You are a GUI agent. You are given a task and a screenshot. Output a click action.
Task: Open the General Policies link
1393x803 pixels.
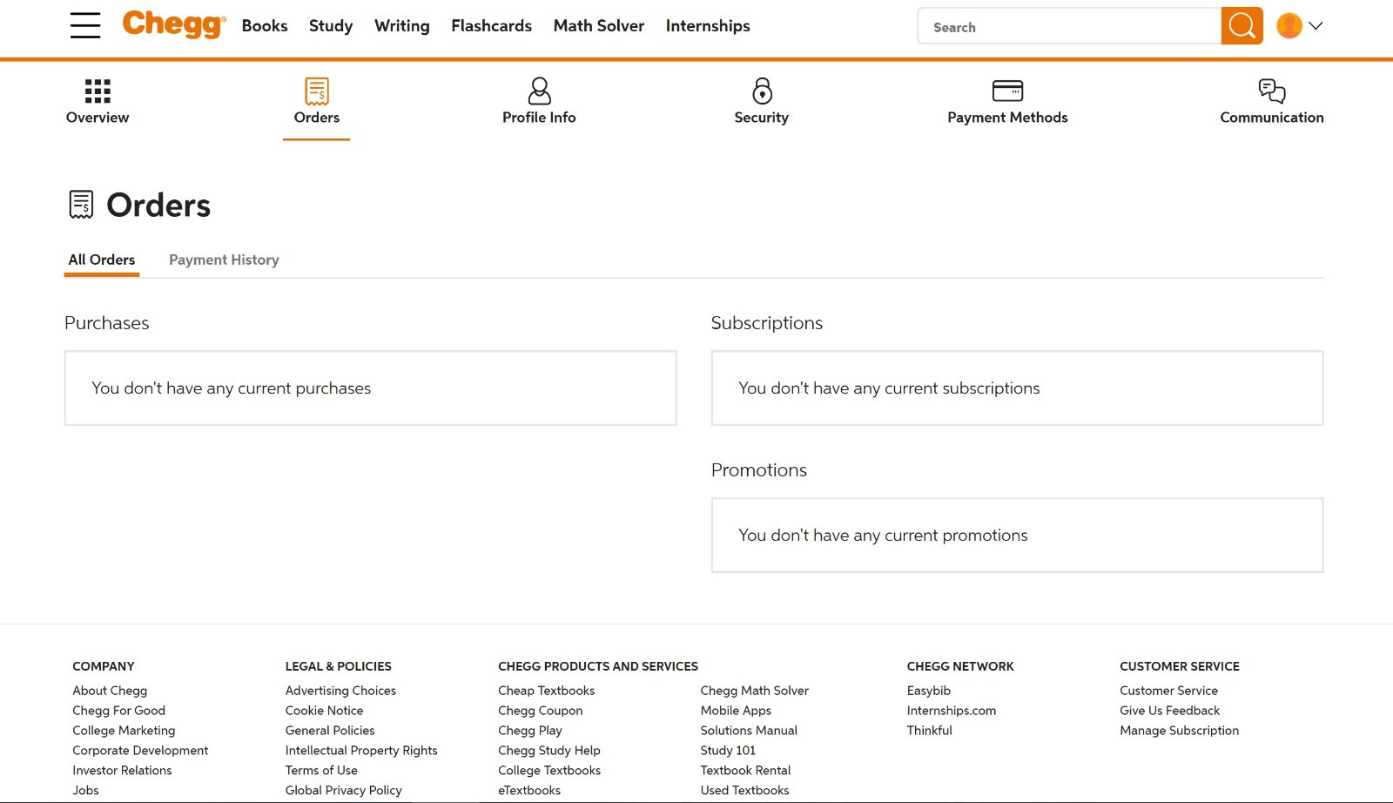point(330,731)
